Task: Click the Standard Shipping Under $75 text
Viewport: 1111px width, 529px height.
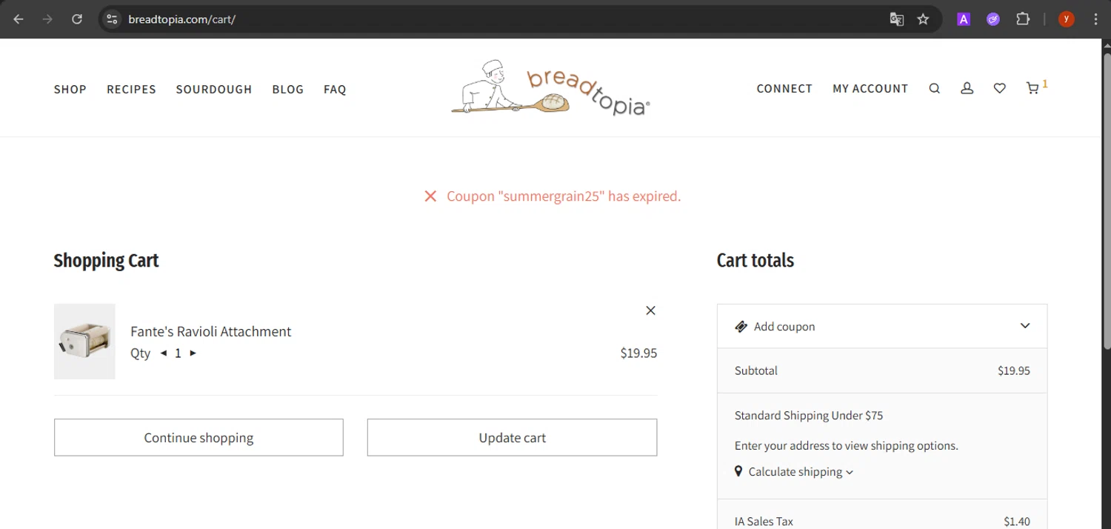Action: (809, 416)
